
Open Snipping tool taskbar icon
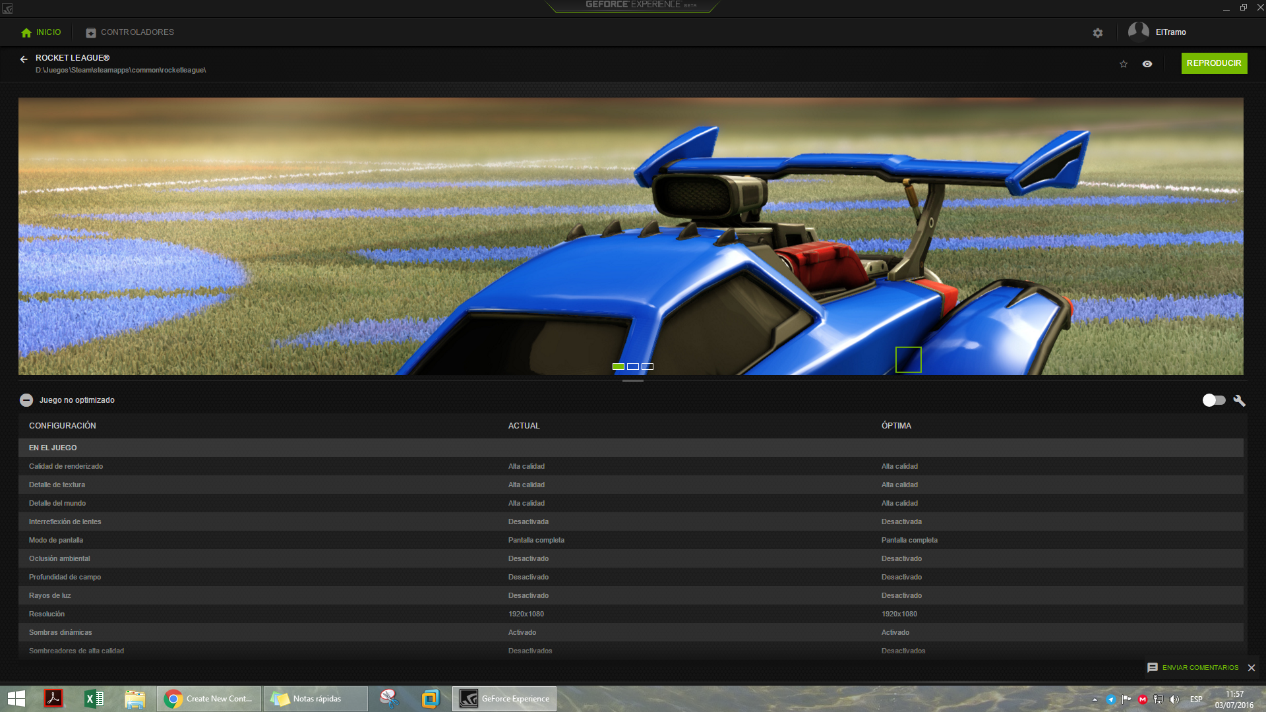coord(390,699)
